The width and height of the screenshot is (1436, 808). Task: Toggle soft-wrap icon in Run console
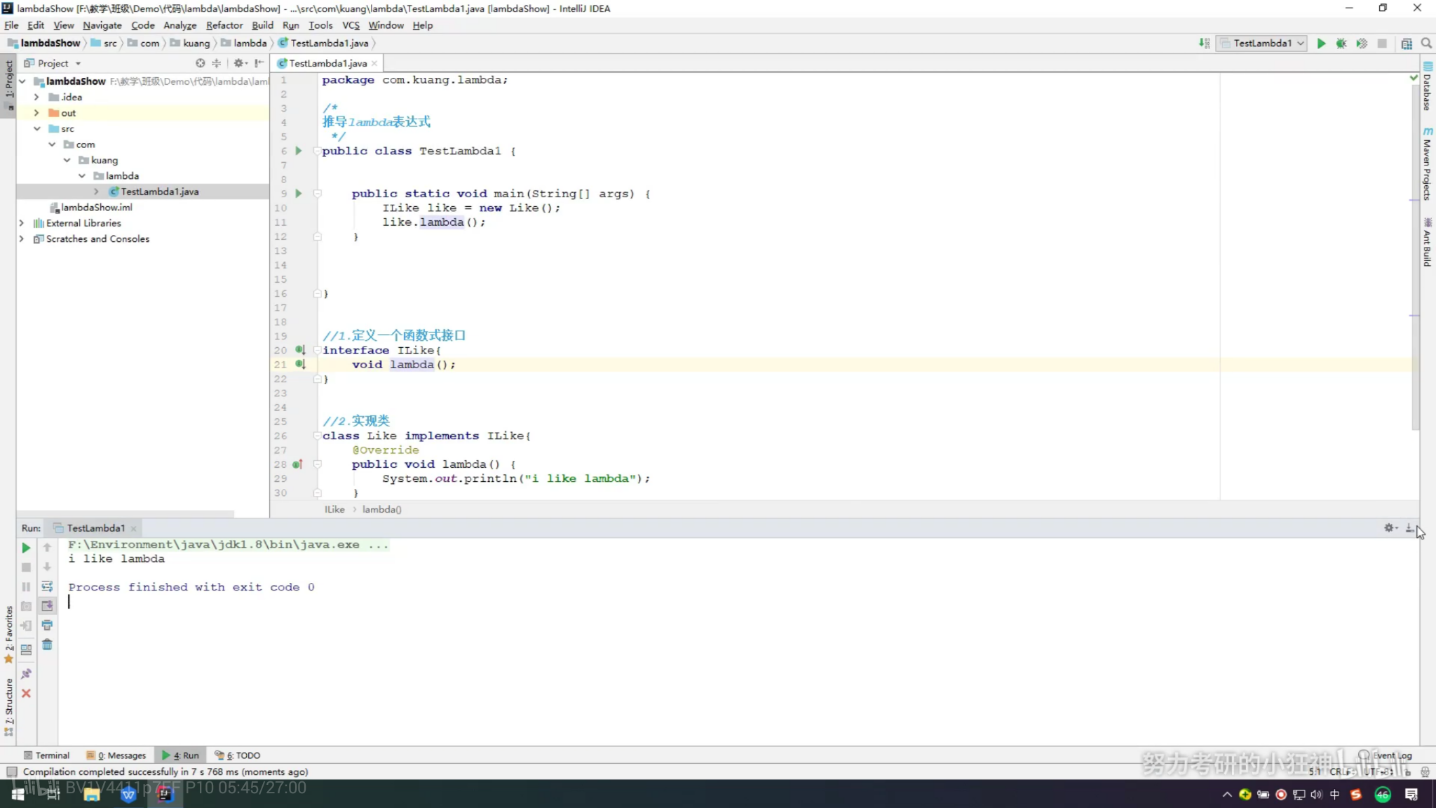tap(47, 586)
